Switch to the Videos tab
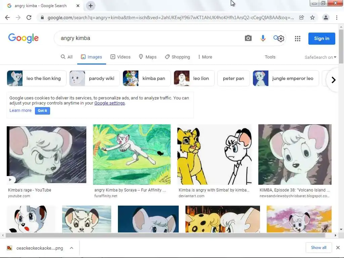344x258 pixels. (121, 57)
